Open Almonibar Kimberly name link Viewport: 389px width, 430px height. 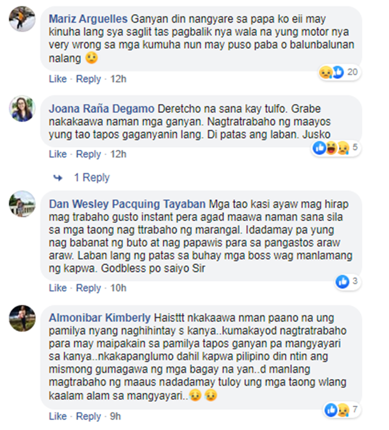coord(100,318)
